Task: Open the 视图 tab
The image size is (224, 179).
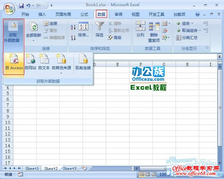Action: coord(136,14)
